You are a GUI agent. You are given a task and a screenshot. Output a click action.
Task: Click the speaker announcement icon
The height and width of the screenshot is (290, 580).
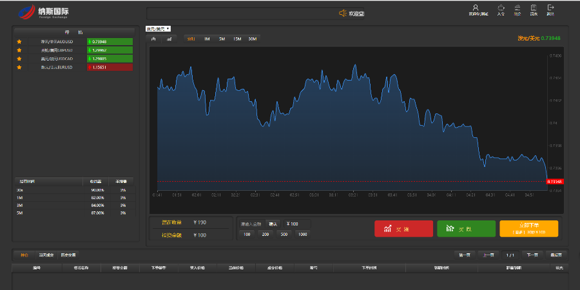343,14
